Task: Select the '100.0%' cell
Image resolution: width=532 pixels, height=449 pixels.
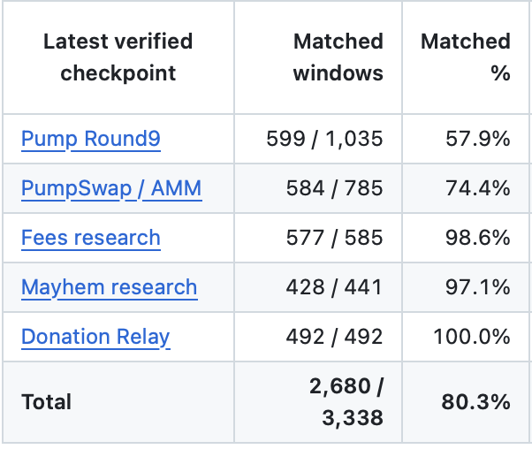Action: click(x=466, y=337)
